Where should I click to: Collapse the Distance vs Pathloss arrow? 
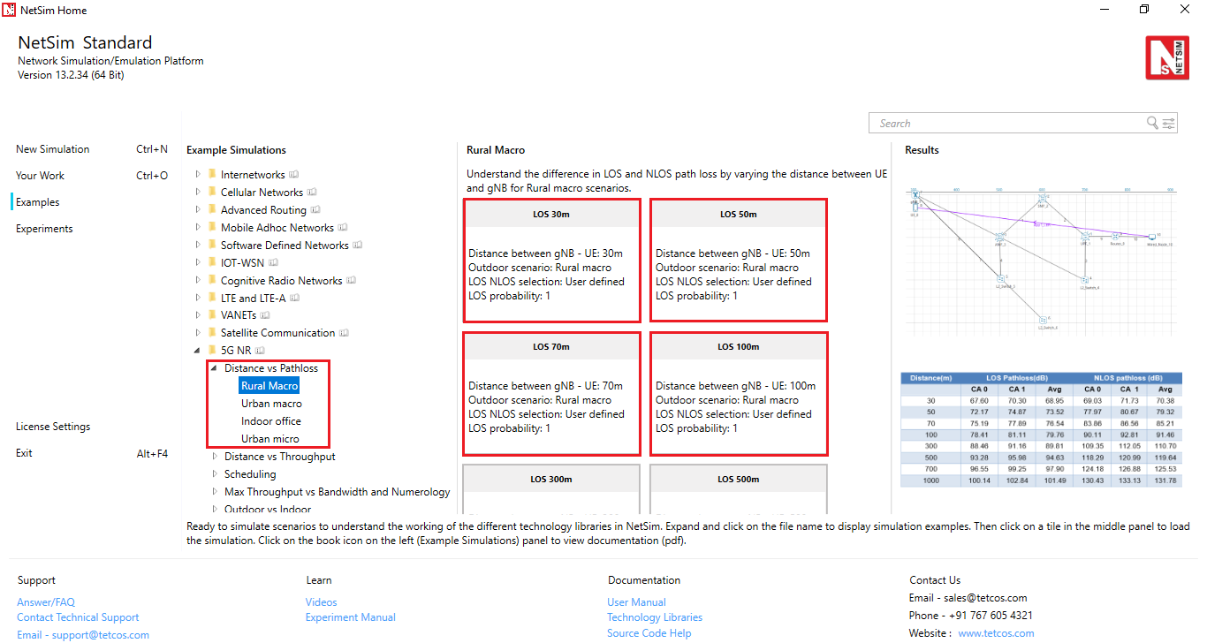coord(215,368)
